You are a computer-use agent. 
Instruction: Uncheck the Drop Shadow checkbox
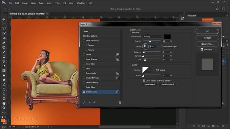coord(84,92)
